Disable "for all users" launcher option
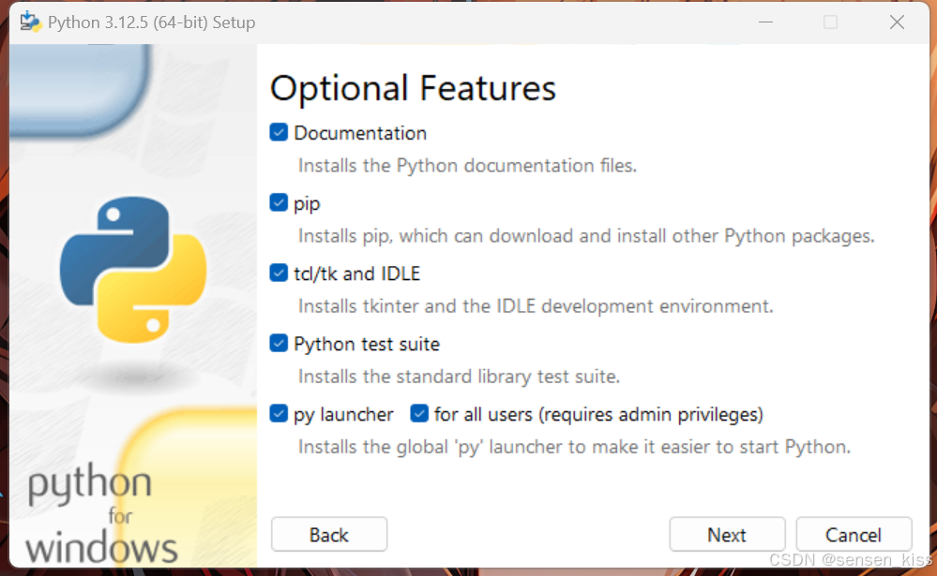The width and height of the screenshot is (937, 576). point(418,413)
